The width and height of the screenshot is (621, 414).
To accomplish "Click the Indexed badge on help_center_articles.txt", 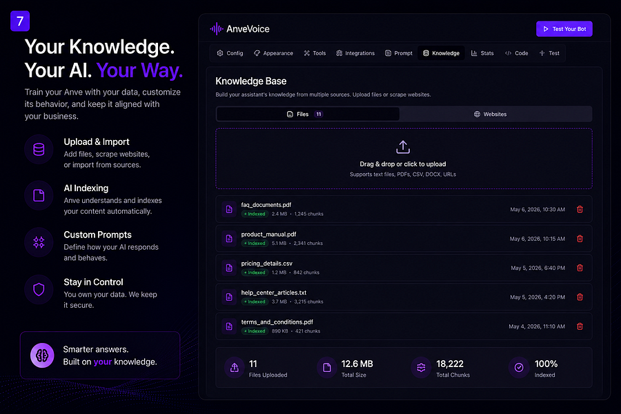I will 255,302.
